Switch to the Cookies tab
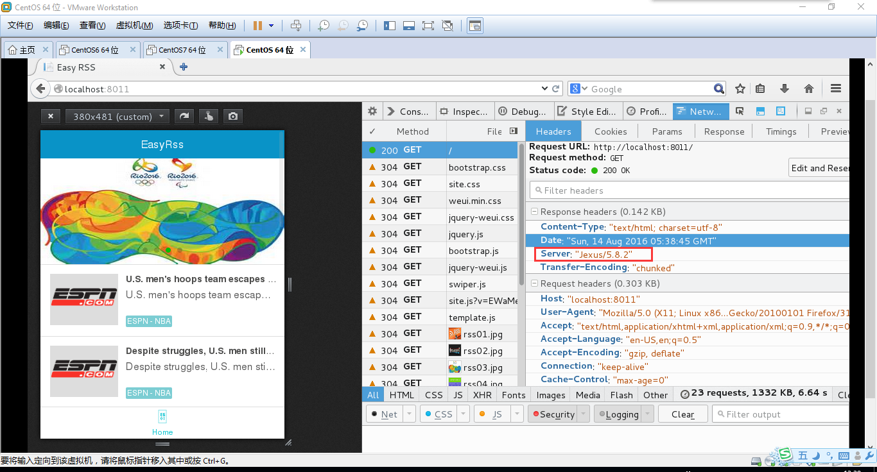This screenshot has width=877, height=472. coord(611,131)
